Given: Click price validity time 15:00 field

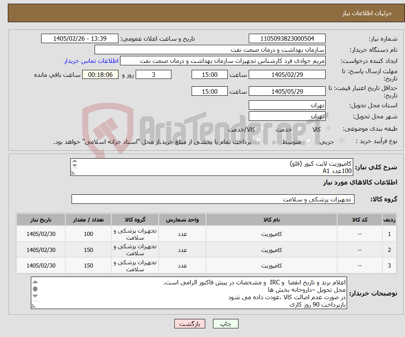Looking at the screenshot, I should (209, 91).
